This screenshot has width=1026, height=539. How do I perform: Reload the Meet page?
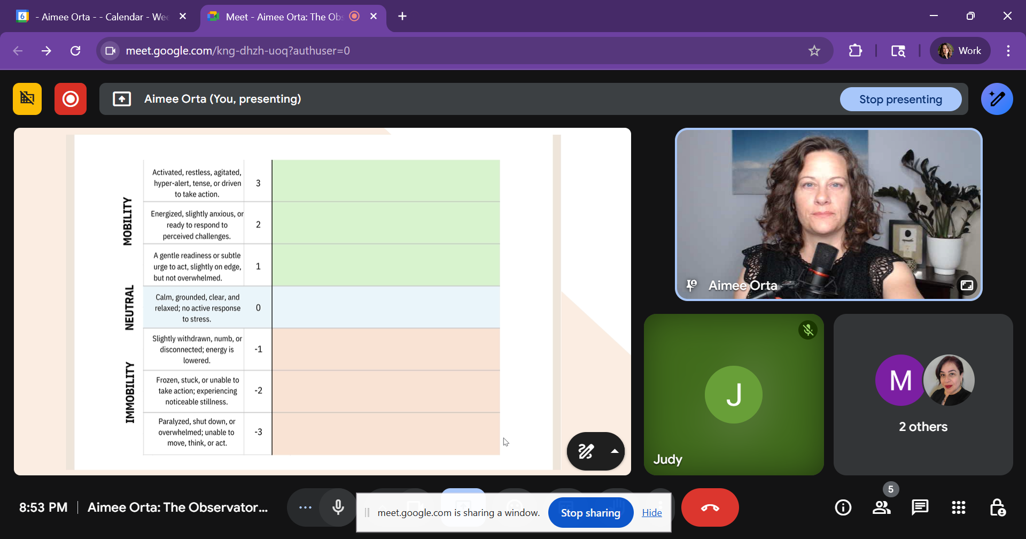(75, 51)
